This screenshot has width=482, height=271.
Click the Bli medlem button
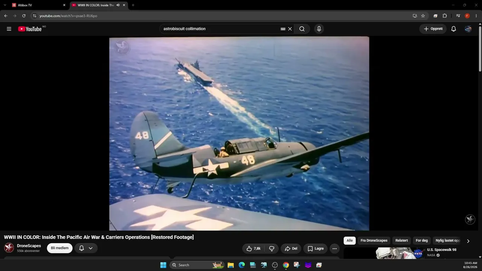click(59, 248)
